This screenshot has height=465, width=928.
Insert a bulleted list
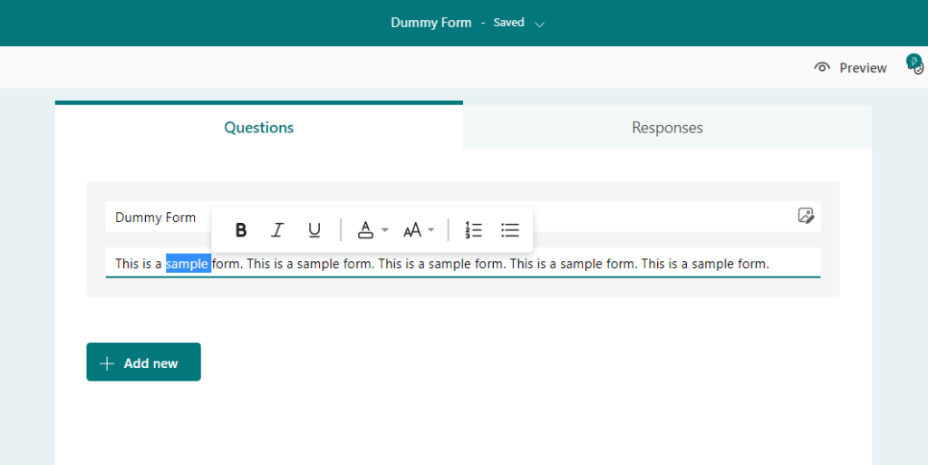pos(509,229)
